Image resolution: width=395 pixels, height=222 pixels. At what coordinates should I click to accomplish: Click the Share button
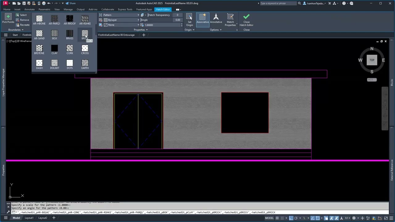pos(71,3)
